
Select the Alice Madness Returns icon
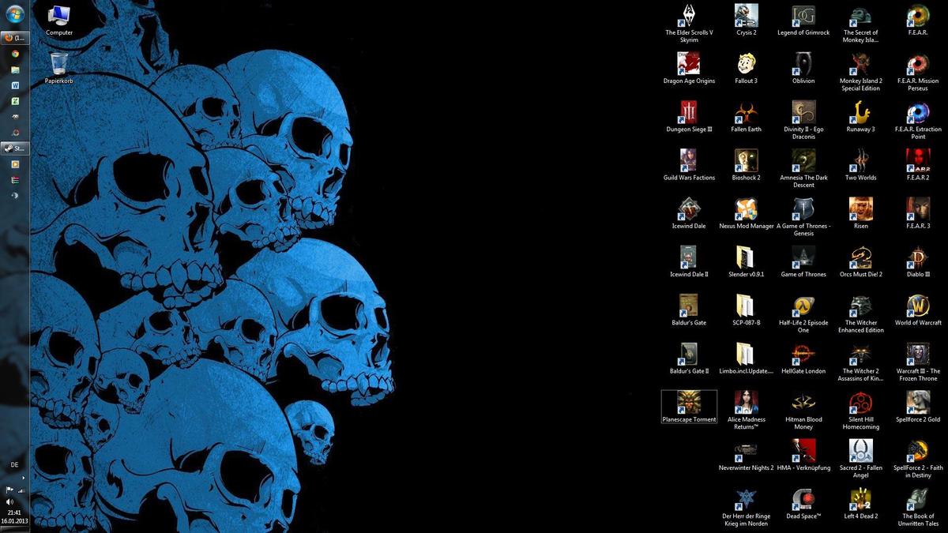pyautogui.click(x=746, y=410)
